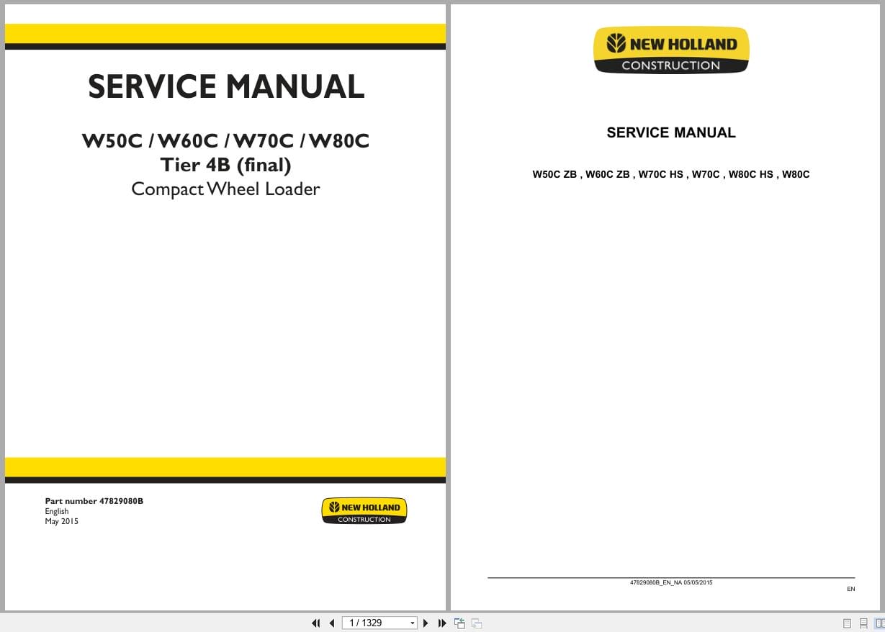This screenshot has height=632, width=885.
Task: Jump to the first page using navigation icon
Action: point(316,623)
